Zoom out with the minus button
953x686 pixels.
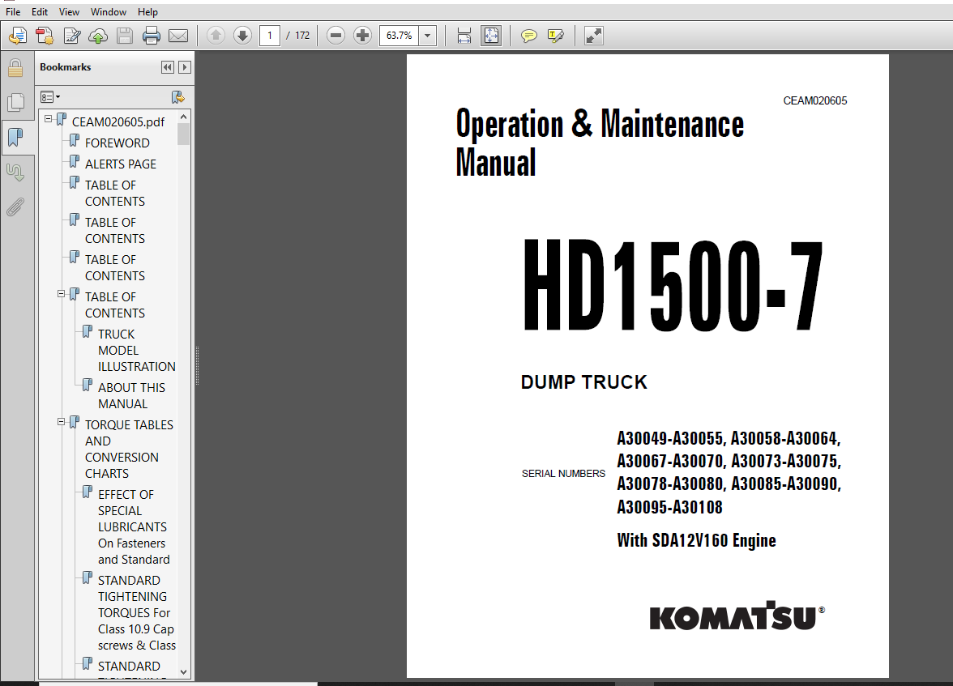pos(335,36)
